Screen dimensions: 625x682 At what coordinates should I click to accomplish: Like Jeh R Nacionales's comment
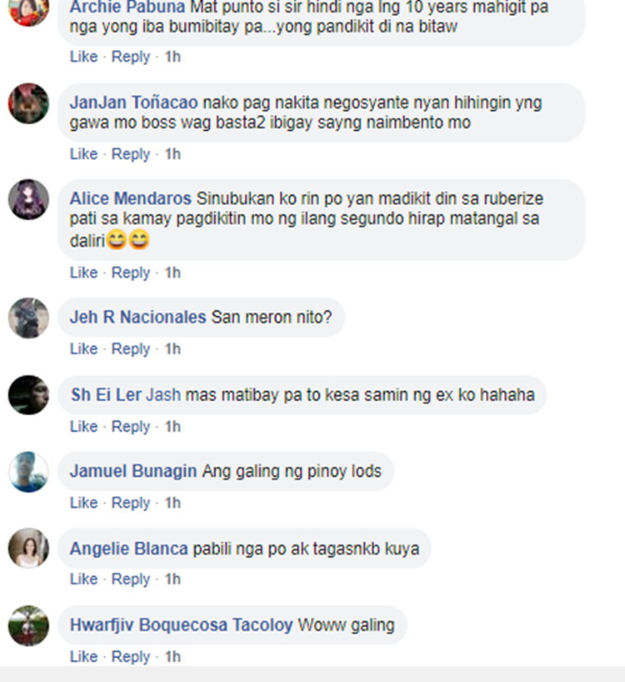[84, 349]
